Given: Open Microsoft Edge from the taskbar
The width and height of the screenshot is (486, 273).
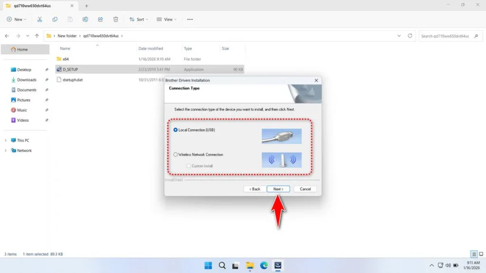Looking at the screenshot, I should point(264,265).
